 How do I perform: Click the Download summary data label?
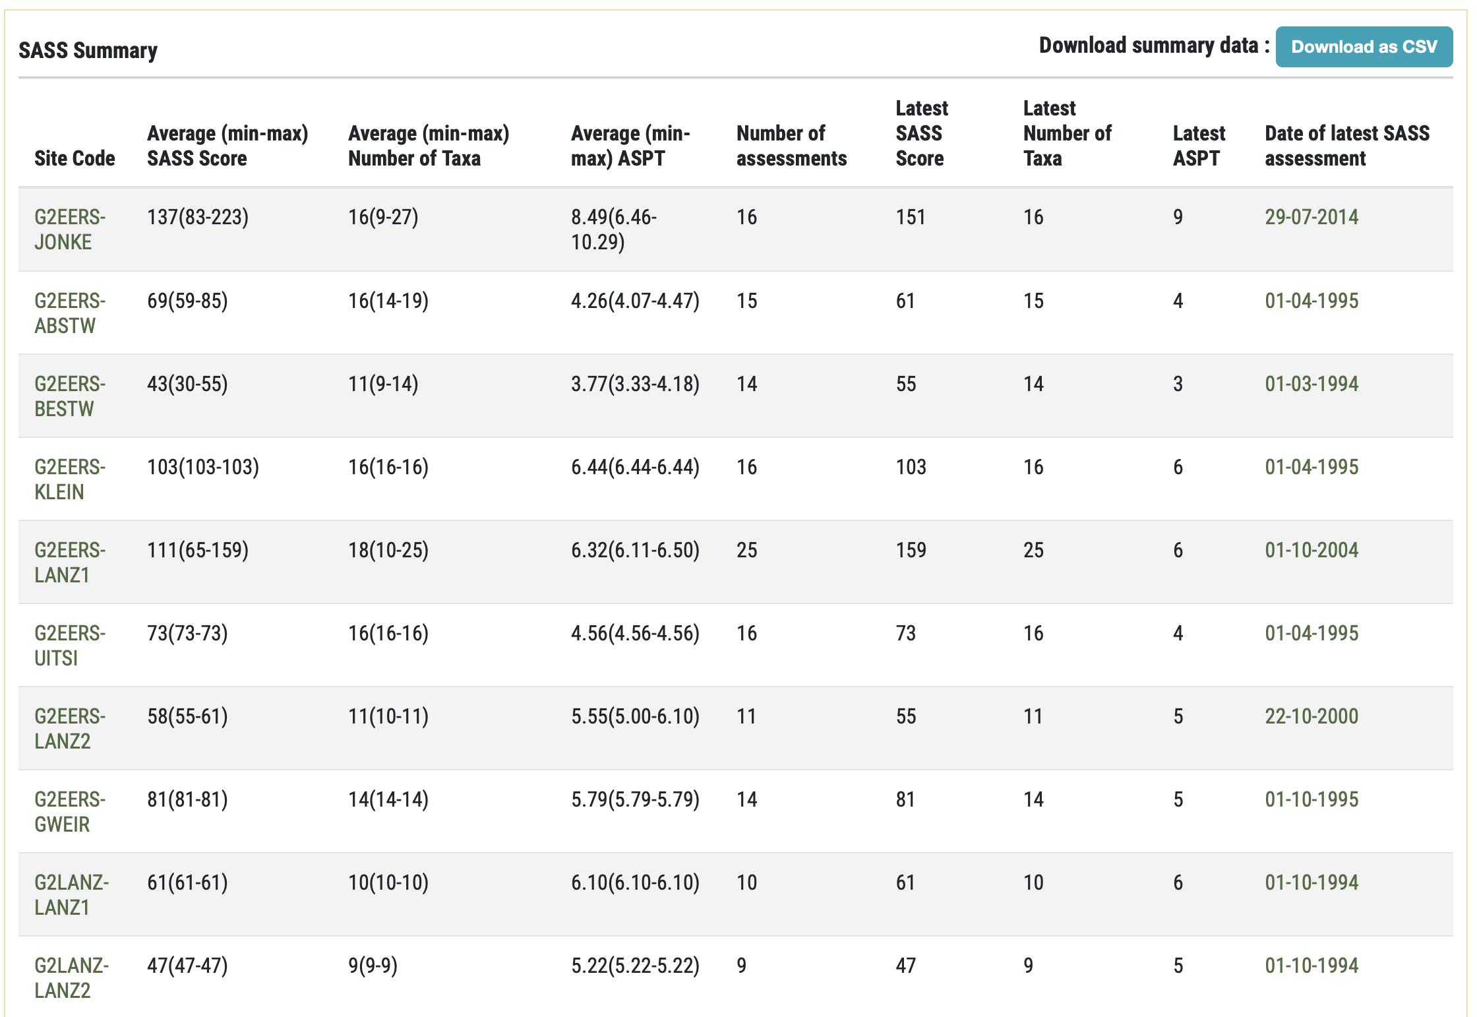coord(1154,46)
